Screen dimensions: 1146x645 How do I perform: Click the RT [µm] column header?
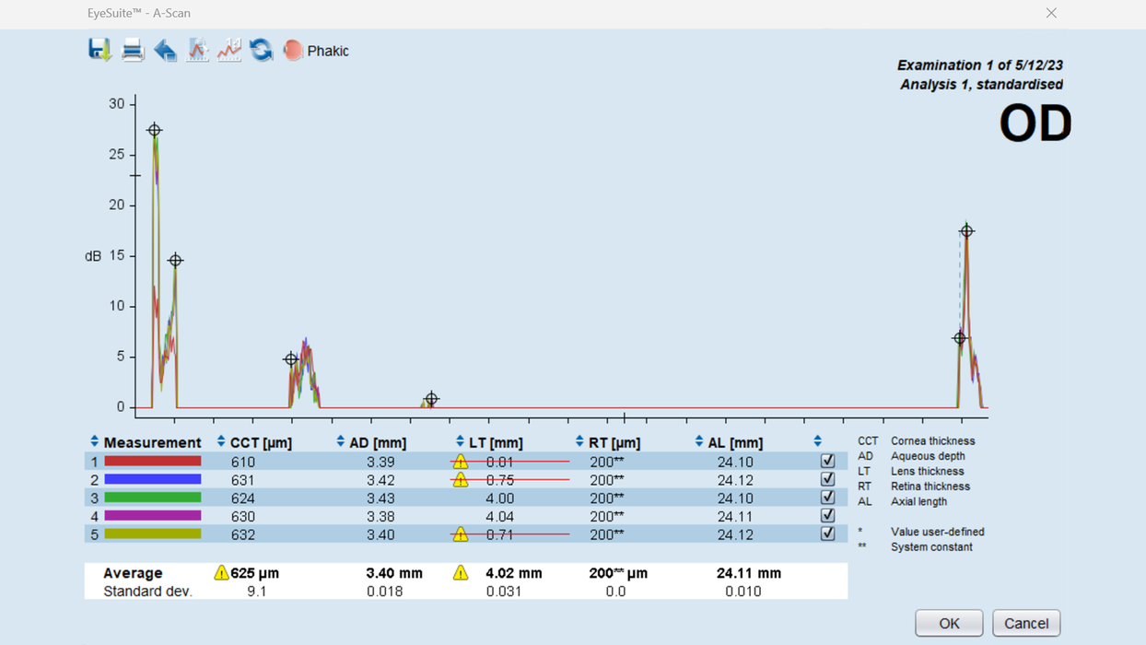(614, 443)
